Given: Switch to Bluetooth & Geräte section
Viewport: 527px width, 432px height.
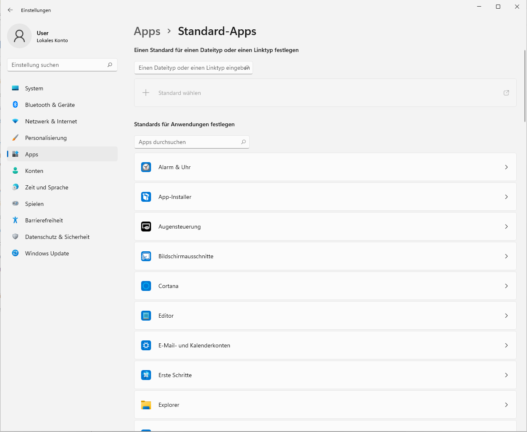Looking at the screenshot, I should (50, 105).
